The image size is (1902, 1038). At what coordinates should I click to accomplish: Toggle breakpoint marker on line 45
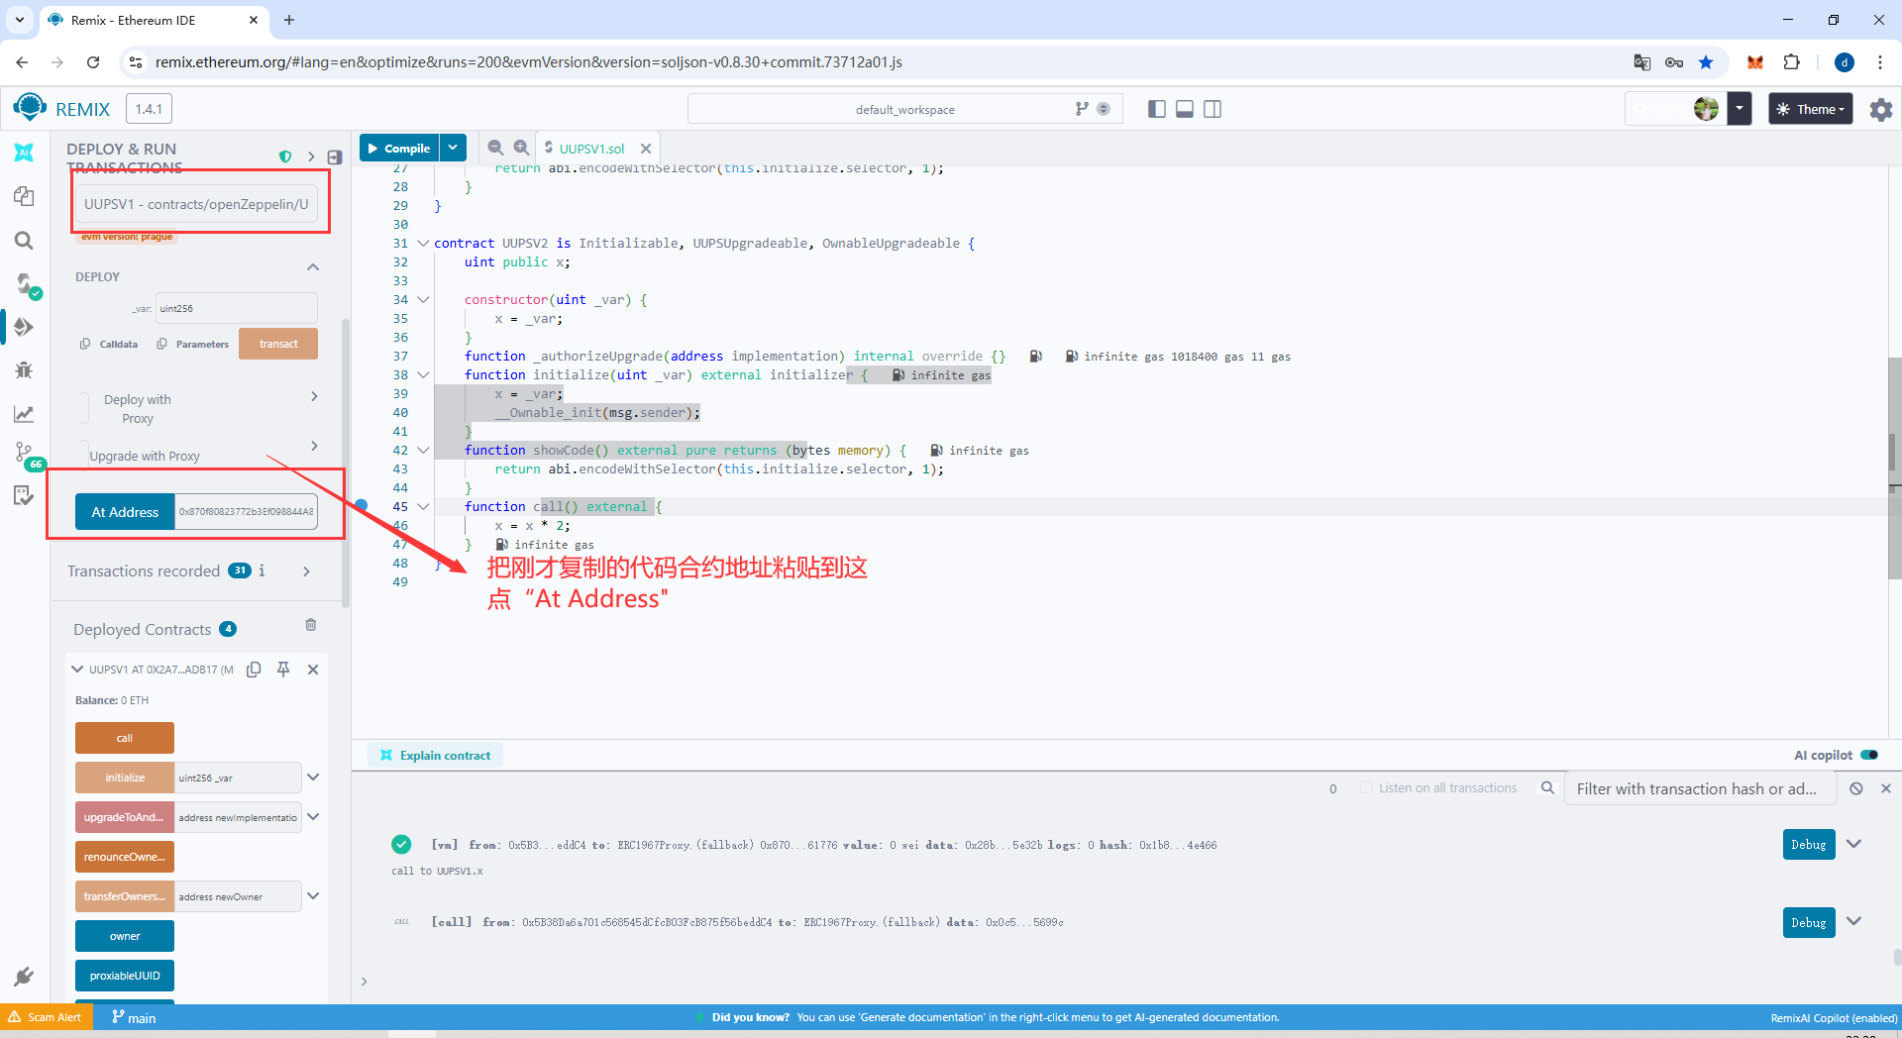tap(362, 506)
